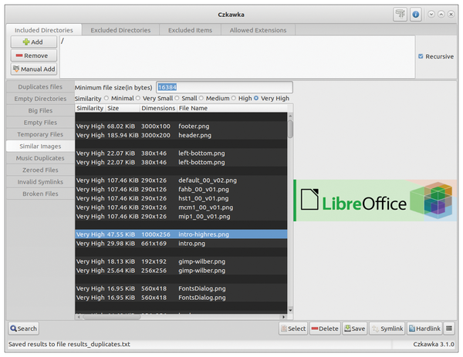Image resolution: width=463 pixels, height=357 pixels.
Task: Choose High similarity radio button
Action: pos(234,98)
